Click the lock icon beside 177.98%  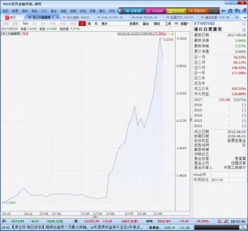click(172, 34)
